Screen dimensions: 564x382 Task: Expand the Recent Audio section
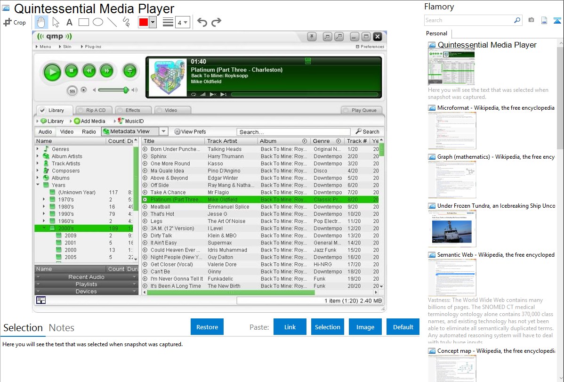click(x=86, y=277)
